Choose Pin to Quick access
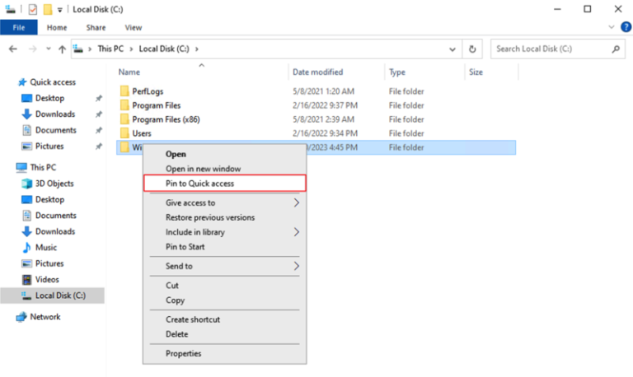Image resolution: width=633 pixels, height=377 pixels. click(199, 184)
